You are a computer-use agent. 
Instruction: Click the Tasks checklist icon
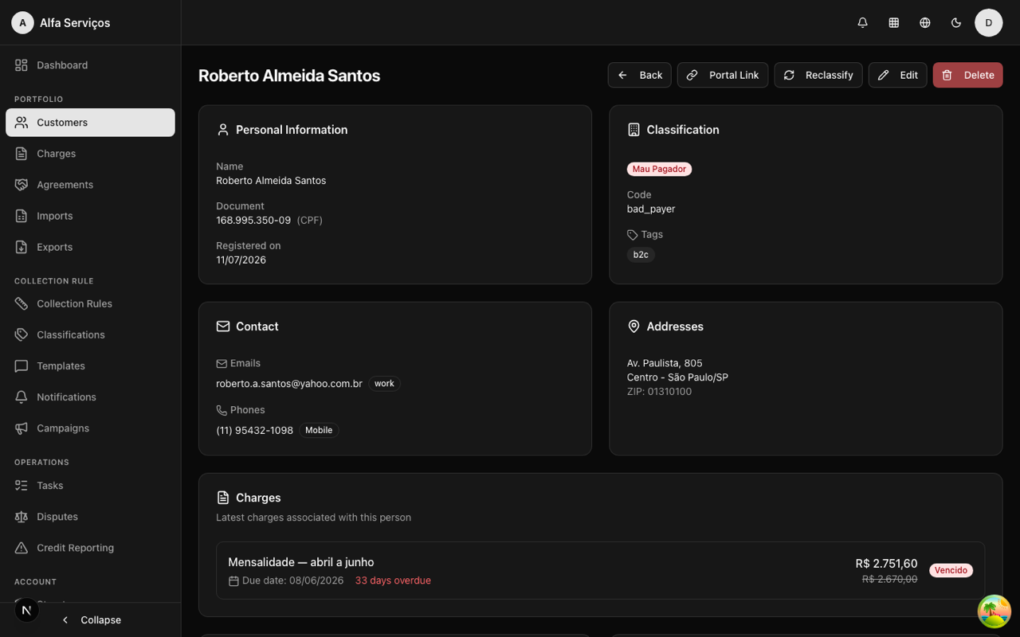coord(22,485)
